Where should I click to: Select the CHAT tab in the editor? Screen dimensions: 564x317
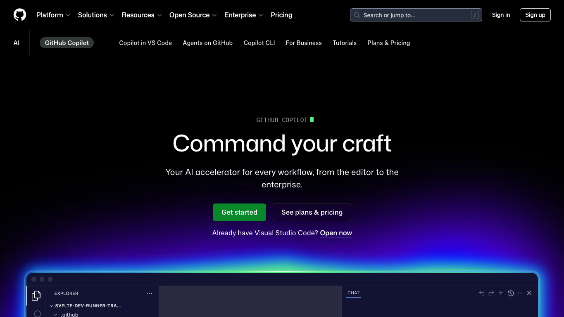click(x=354, y=293)
